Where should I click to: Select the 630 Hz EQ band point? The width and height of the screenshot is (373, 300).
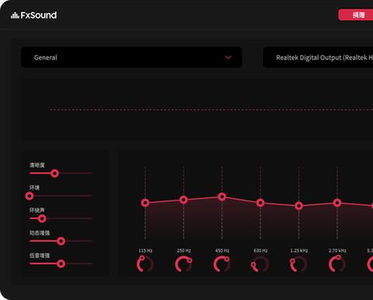click(x=260, y=203)
